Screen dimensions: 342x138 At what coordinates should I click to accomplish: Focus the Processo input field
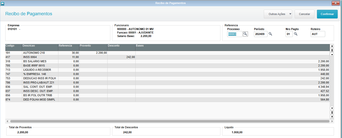point(235,34)
